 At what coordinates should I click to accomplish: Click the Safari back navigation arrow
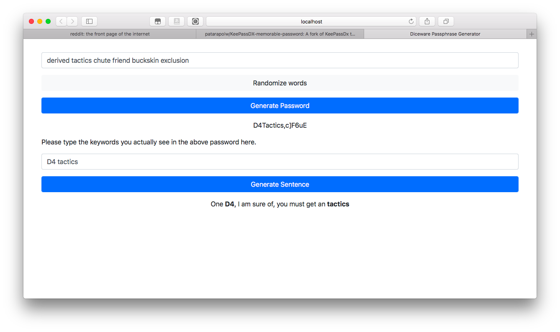62,21
